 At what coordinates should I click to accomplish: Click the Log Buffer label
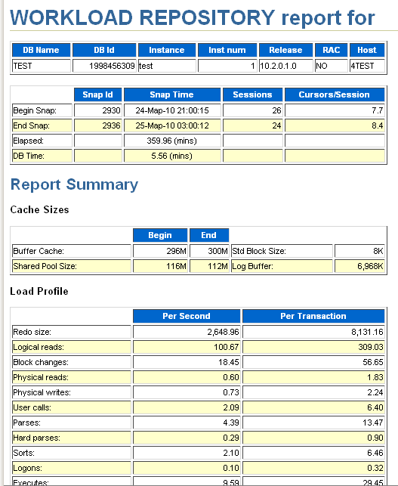(282, 266)
